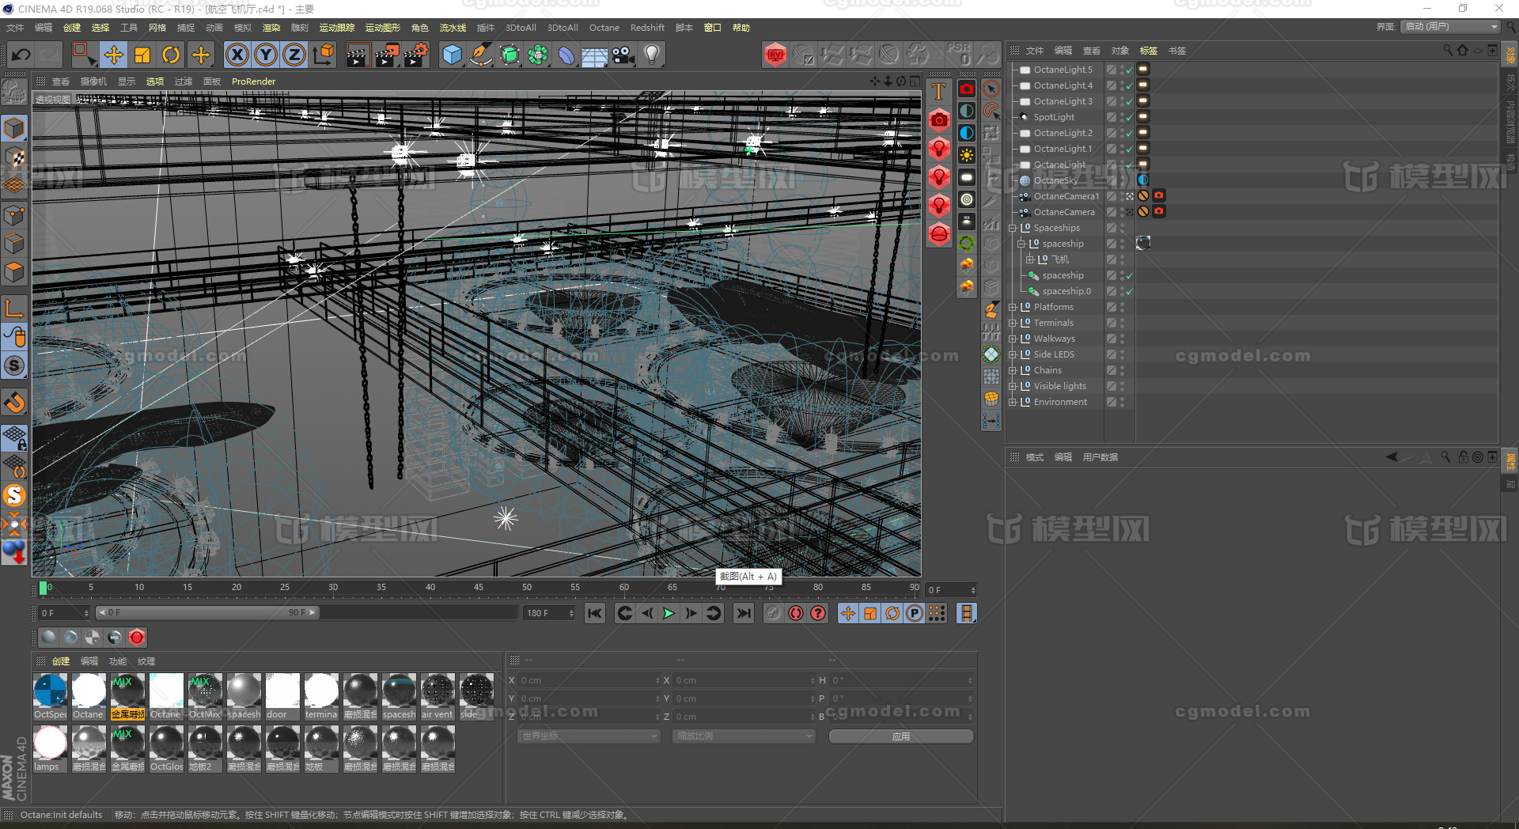Select the OctaneSky object row
This screenshot has width=1519, height=829.
pos(1057,180)
